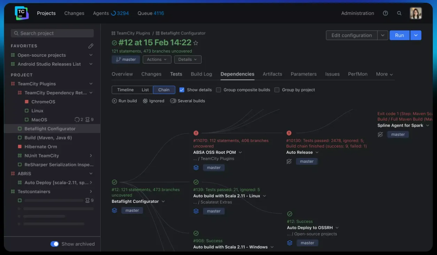
Task: Click the master branch button under the #12 title
Action: (x=126, y=59)
